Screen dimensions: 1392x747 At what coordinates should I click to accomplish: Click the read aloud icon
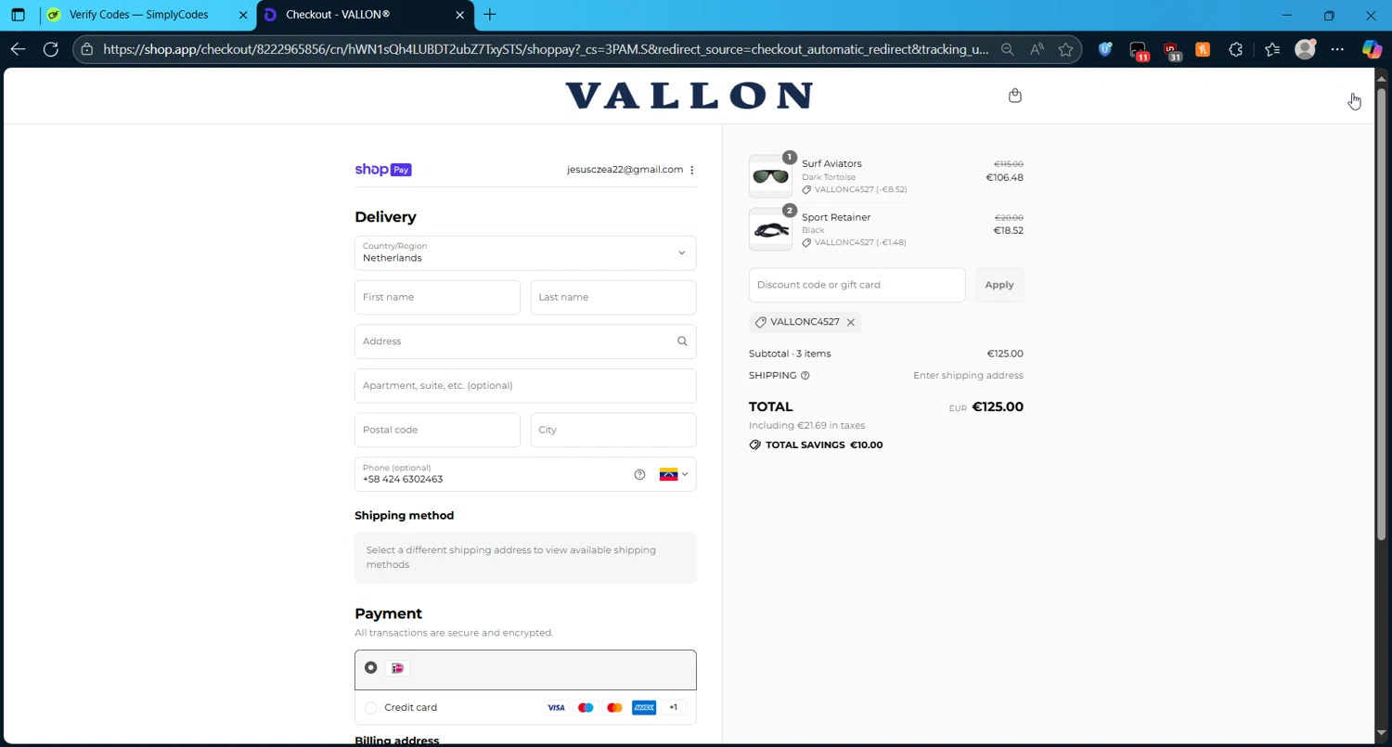1037,49
